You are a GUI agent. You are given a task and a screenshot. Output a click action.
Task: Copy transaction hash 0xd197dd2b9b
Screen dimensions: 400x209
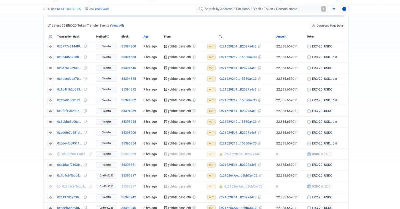(85, 197)
